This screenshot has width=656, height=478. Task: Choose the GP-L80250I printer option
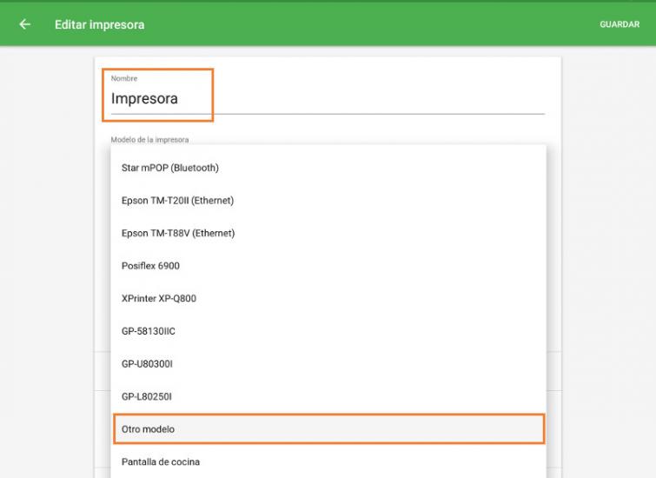pyautogui.click(x=147, y=396)
